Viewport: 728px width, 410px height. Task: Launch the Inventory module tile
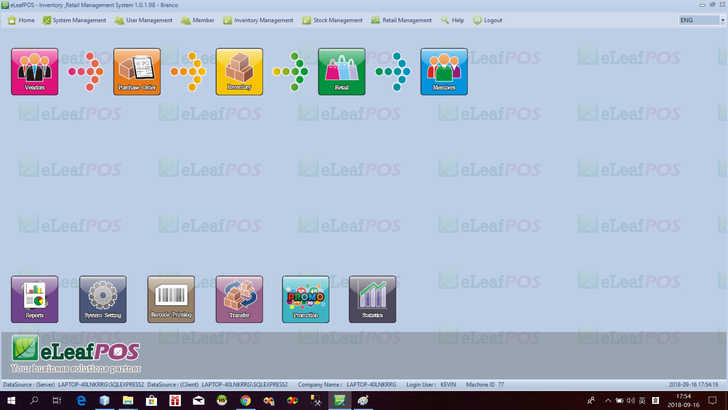239,71
